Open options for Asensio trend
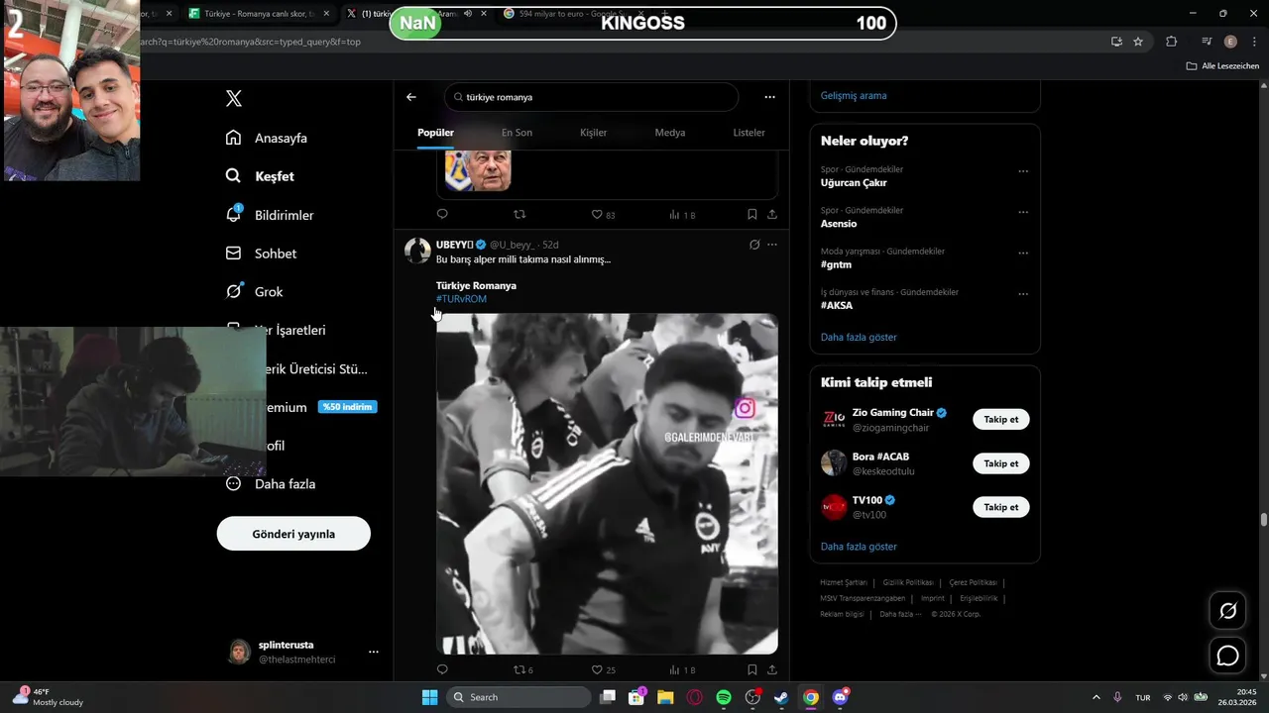Image resolution: width=1269 pixels, height=713 pixels. coord(1023,212)
